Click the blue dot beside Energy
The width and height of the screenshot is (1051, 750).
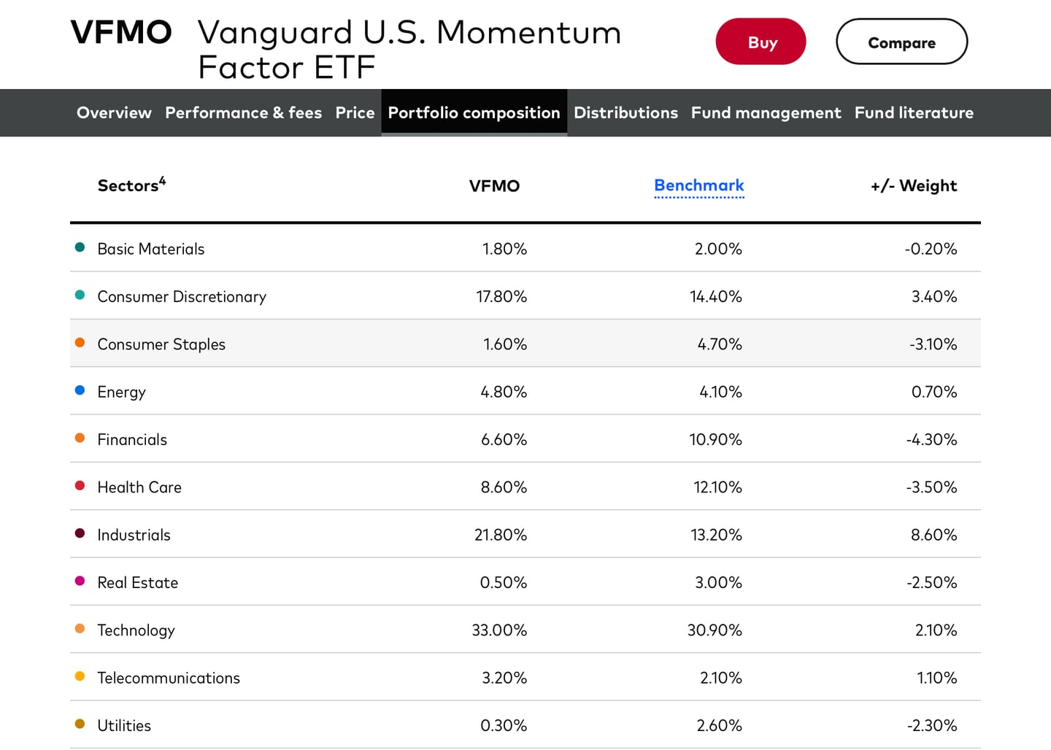point(80,390)
